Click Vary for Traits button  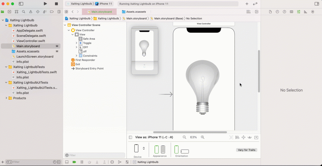point(247,150)
